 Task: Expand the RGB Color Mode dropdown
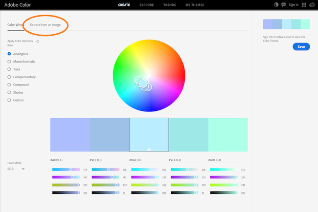[16, 169]
